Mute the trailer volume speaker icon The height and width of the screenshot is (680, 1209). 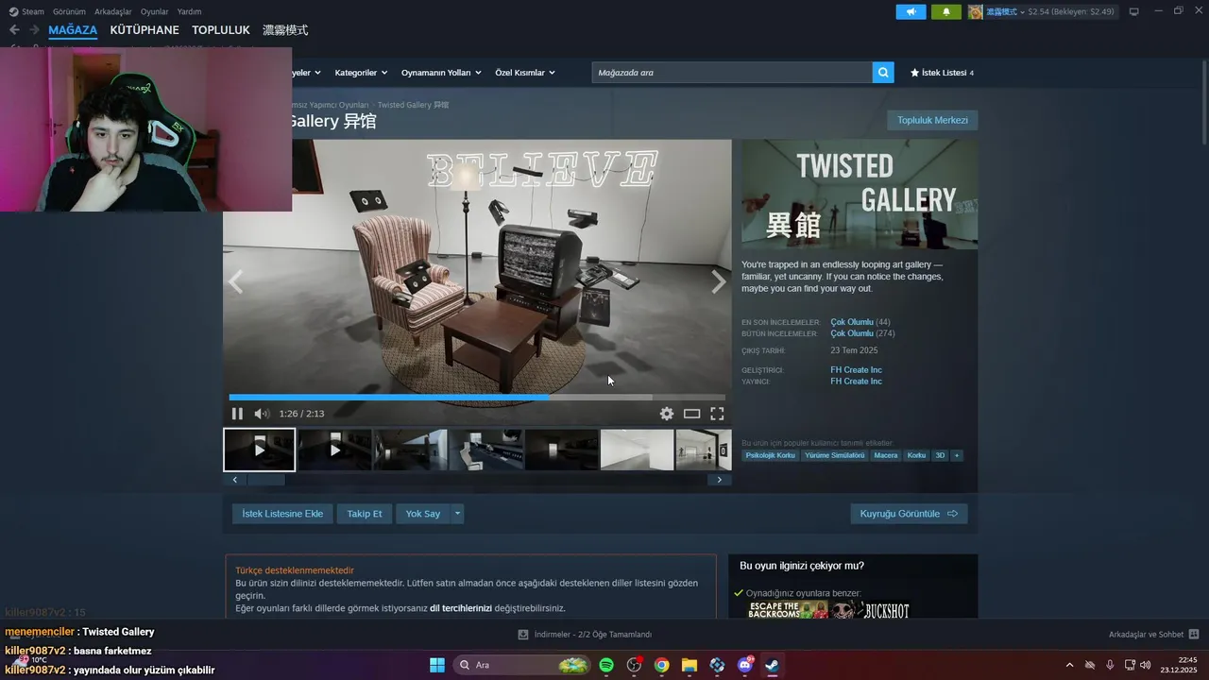click(x=262, y=414)
